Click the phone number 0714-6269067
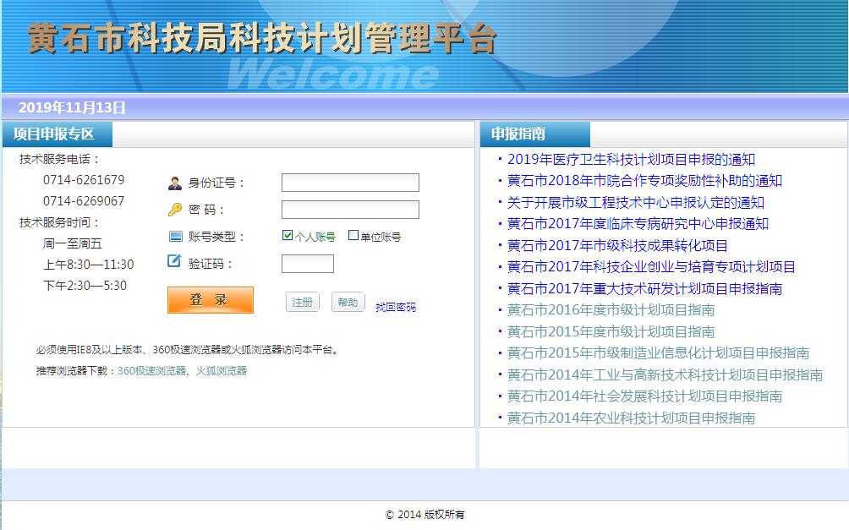 click(84, 201)
